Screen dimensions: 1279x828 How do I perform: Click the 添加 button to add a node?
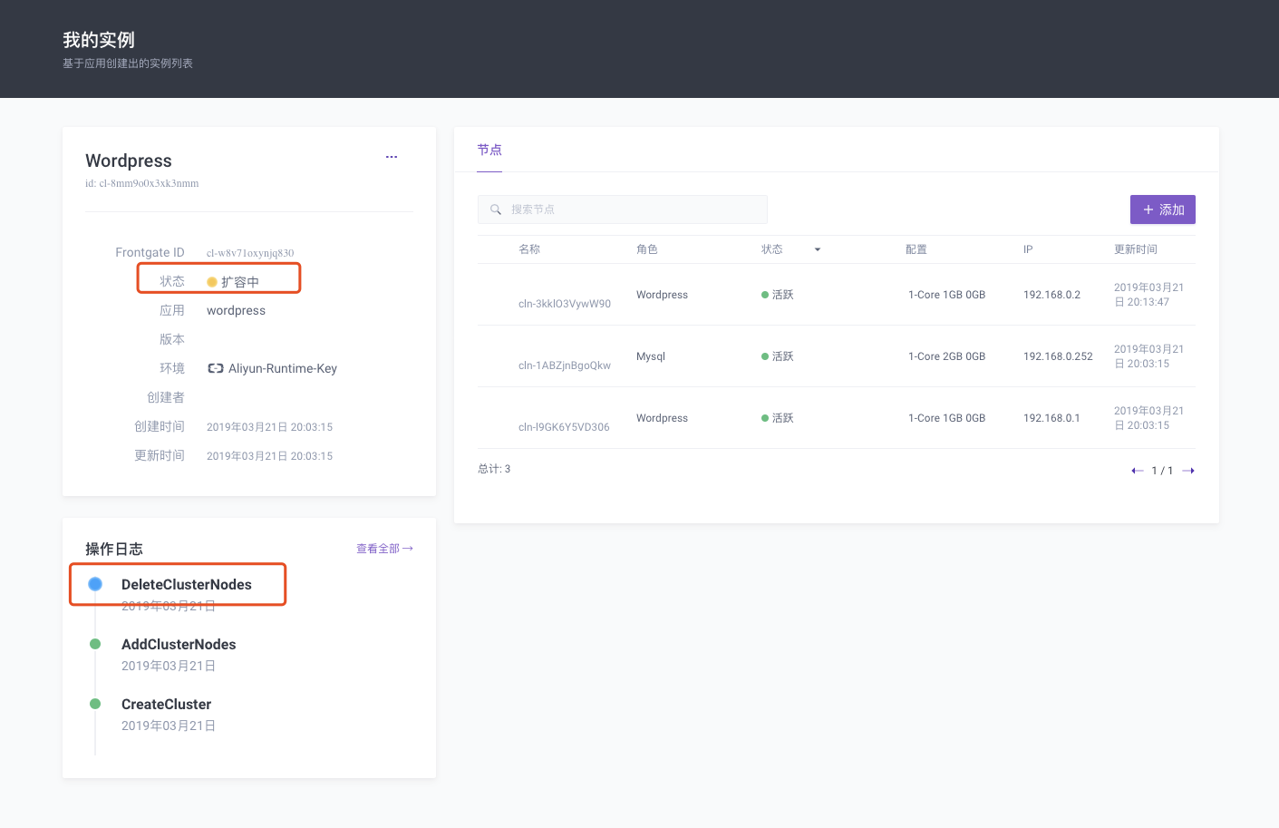tap(1162, 209)
